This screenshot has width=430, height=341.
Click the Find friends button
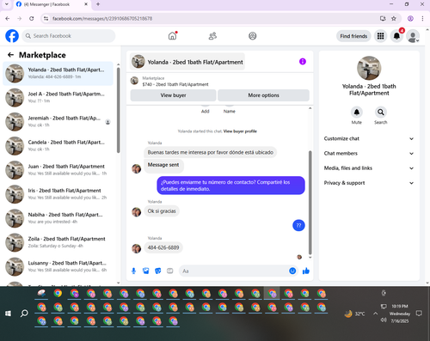coord(353,36)
